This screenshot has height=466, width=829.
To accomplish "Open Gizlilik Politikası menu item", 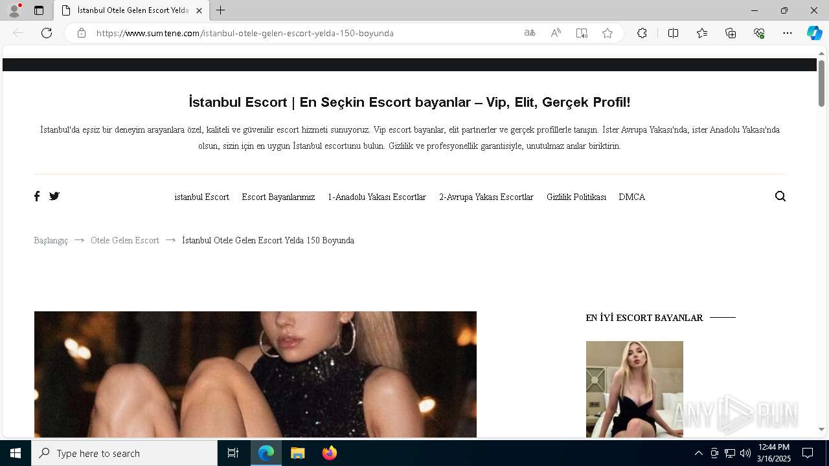I will (x=576, y=197).
